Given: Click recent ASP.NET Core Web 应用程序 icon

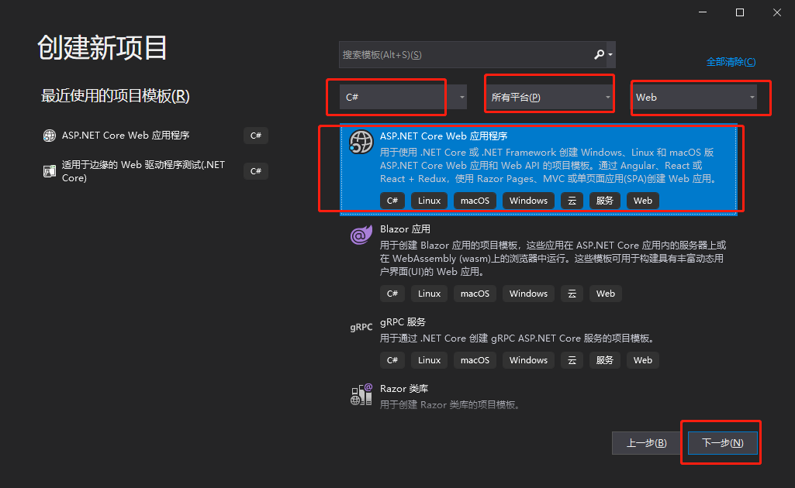Looking at the screenshot, I should tap(49, 135).
